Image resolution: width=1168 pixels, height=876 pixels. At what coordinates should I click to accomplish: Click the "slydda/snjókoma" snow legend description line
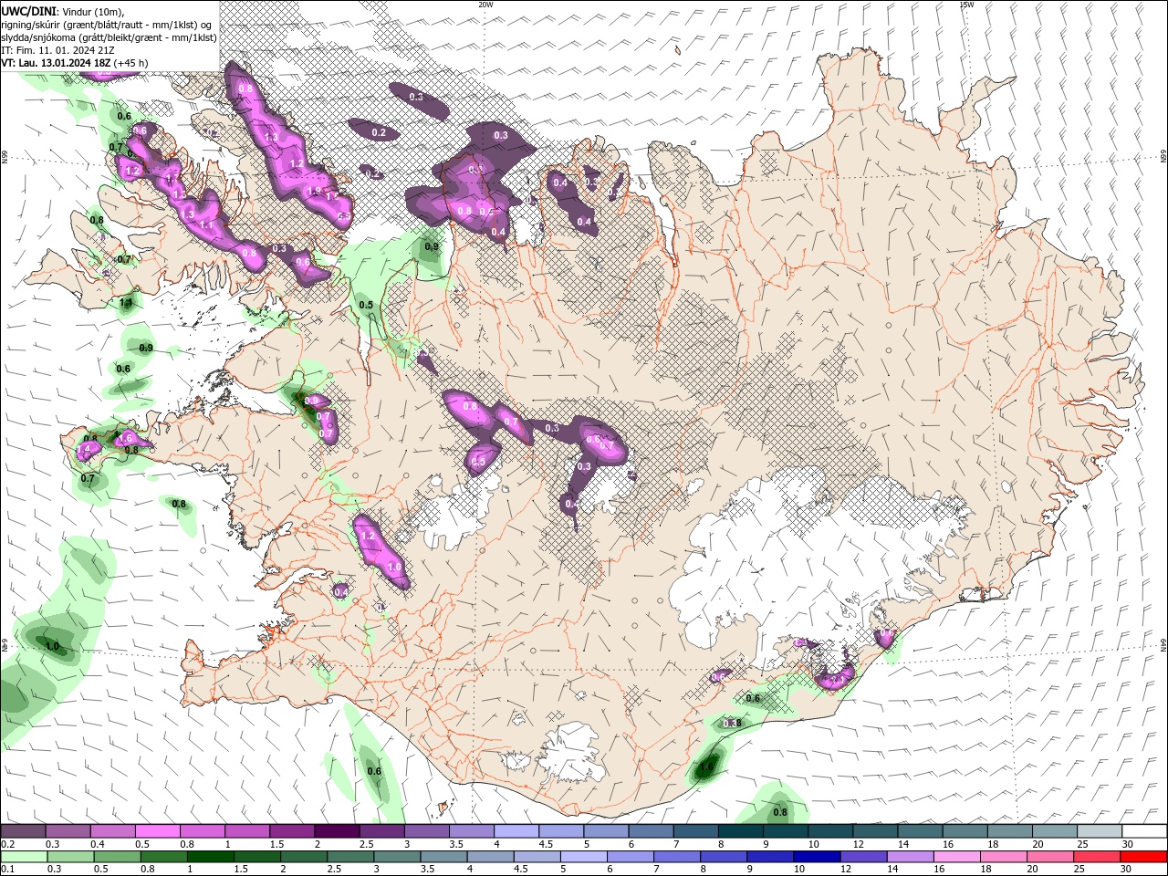point(109,37)
